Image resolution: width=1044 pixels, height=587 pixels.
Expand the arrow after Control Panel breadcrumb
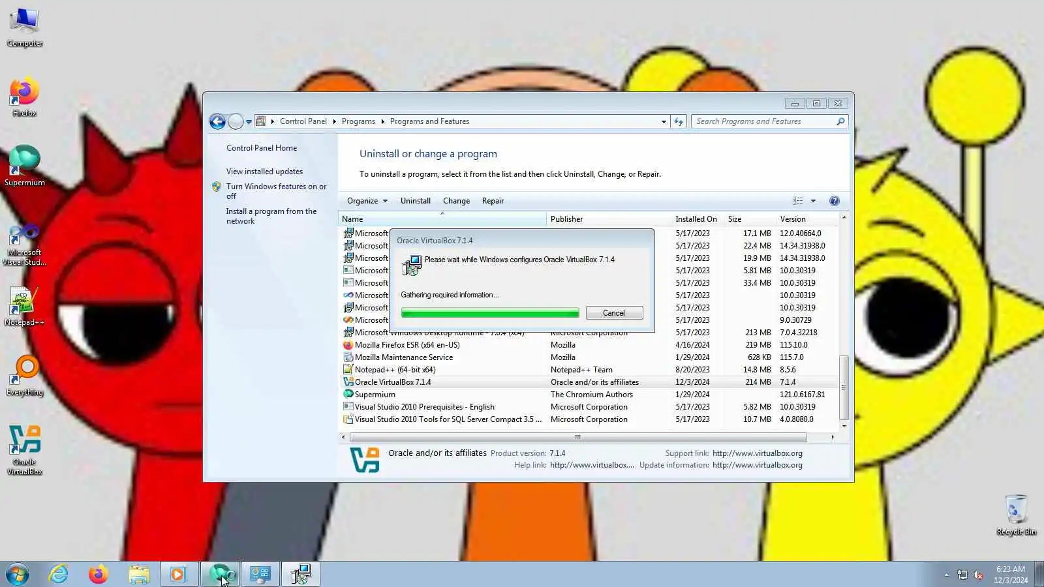334,121
